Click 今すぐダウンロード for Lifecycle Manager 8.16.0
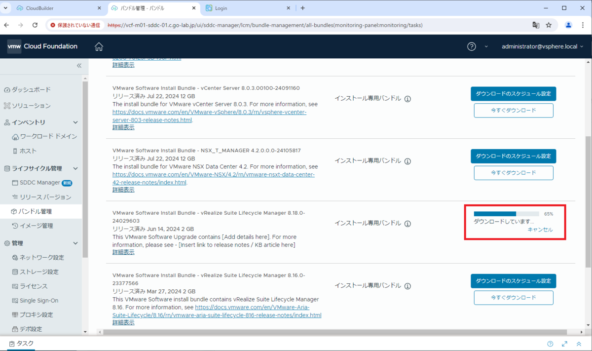592x351 pixels. click(x=514, y=298)
